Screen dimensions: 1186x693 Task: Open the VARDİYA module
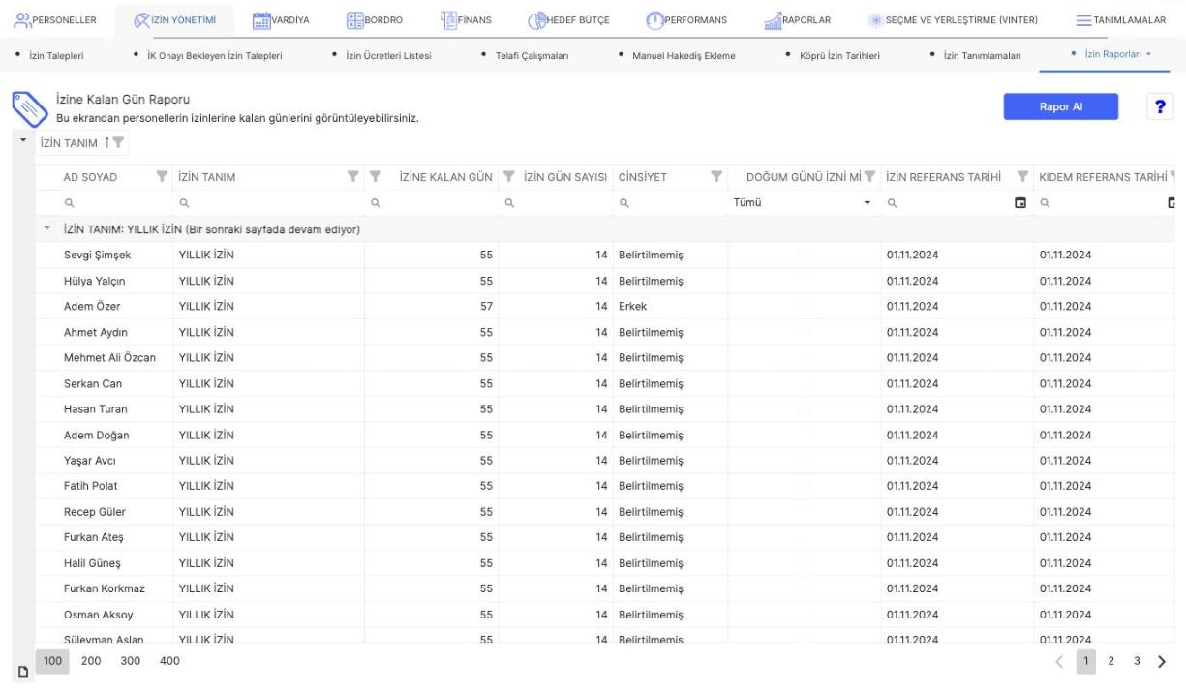tap(281, 21)
